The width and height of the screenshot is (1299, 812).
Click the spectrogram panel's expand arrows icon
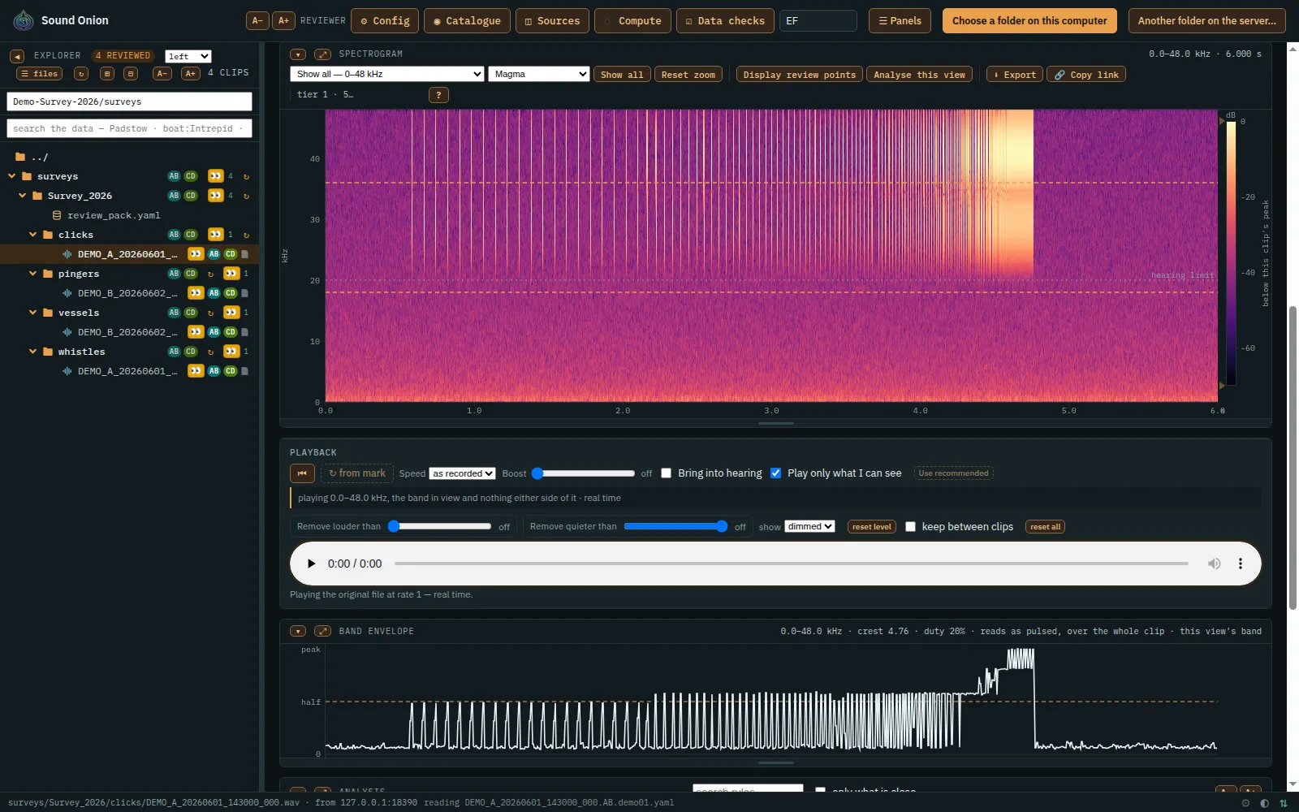[322, 54]
